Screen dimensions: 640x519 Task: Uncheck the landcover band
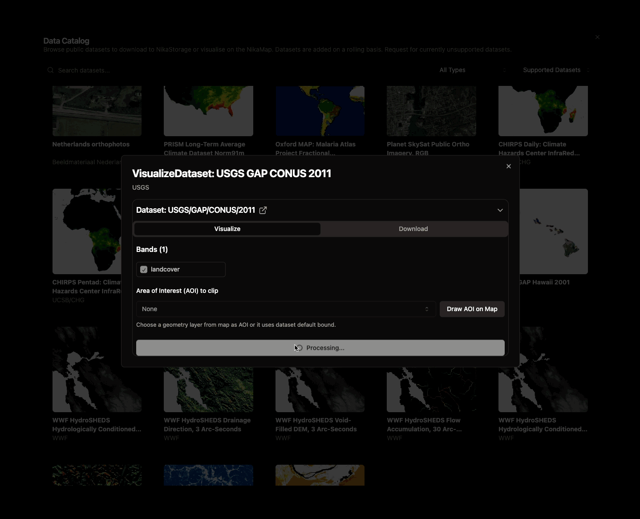coord(143,269)
